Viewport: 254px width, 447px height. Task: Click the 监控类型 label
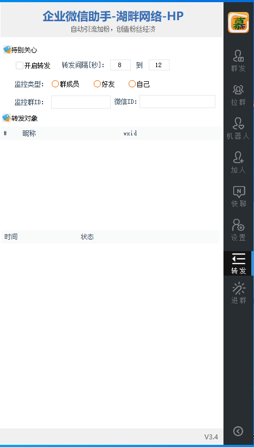[x=29, y=85]
